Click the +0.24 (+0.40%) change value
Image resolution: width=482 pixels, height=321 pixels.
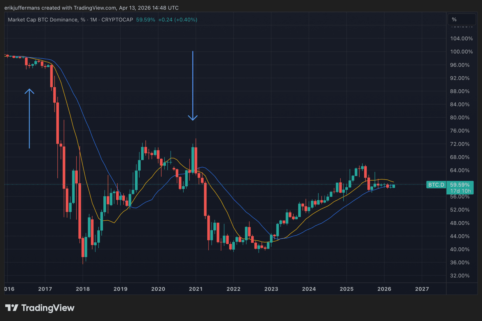(178, 20)
